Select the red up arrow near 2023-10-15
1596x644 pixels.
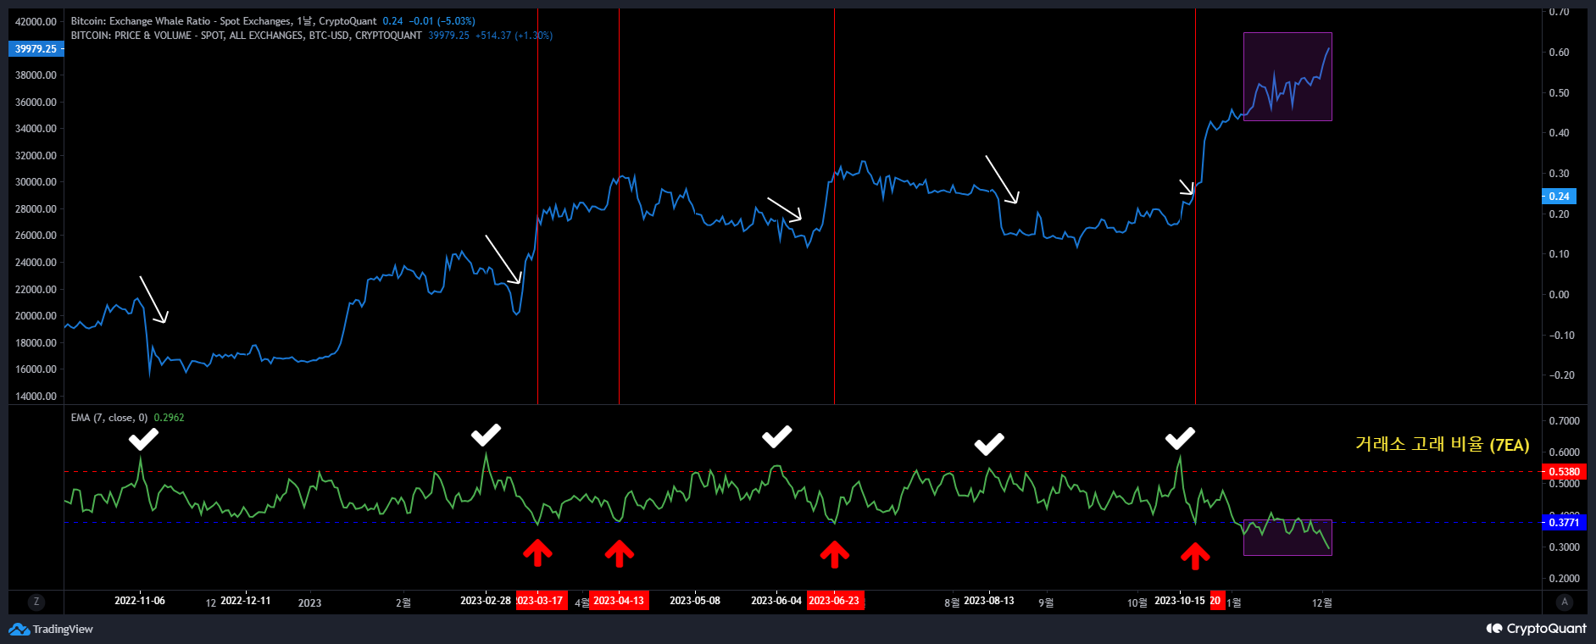tap(1195, 556)
